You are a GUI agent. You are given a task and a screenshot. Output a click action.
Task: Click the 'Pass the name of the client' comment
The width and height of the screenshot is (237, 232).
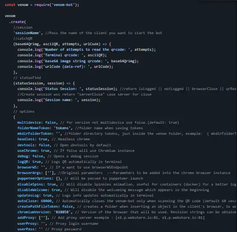tap(104, 33)
